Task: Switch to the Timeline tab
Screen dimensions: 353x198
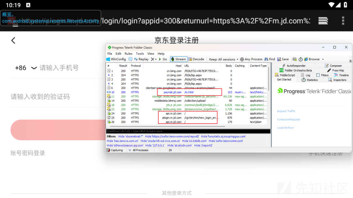Action: (x=341, y=75)
